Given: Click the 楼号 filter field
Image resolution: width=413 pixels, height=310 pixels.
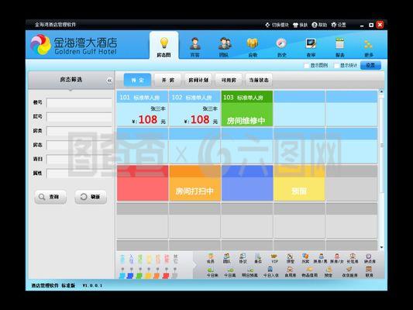Looking at the screenshot, I should (79, 103).
